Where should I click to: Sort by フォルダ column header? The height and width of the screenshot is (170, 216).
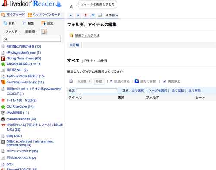[x=152, y=98]
